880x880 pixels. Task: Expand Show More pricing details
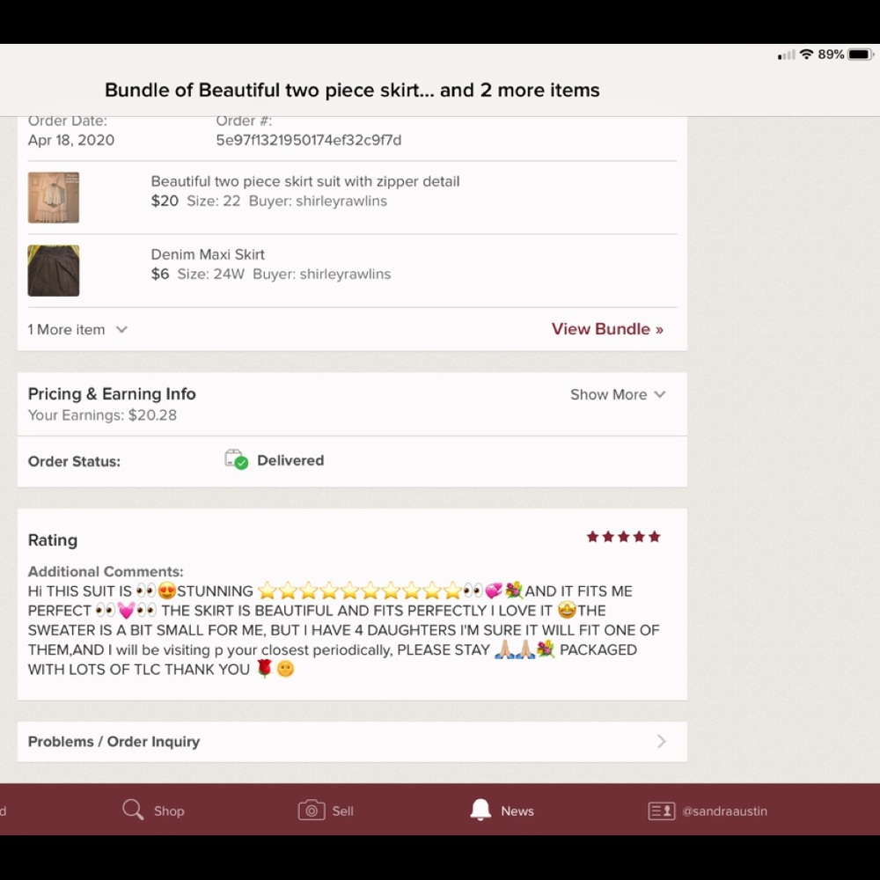(x=618, y=394)
